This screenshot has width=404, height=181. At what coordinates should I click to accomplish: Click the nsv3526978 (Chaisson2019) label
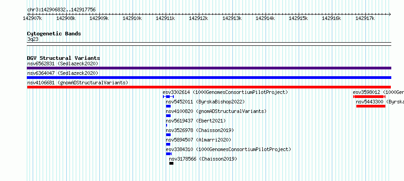point(200,130)
